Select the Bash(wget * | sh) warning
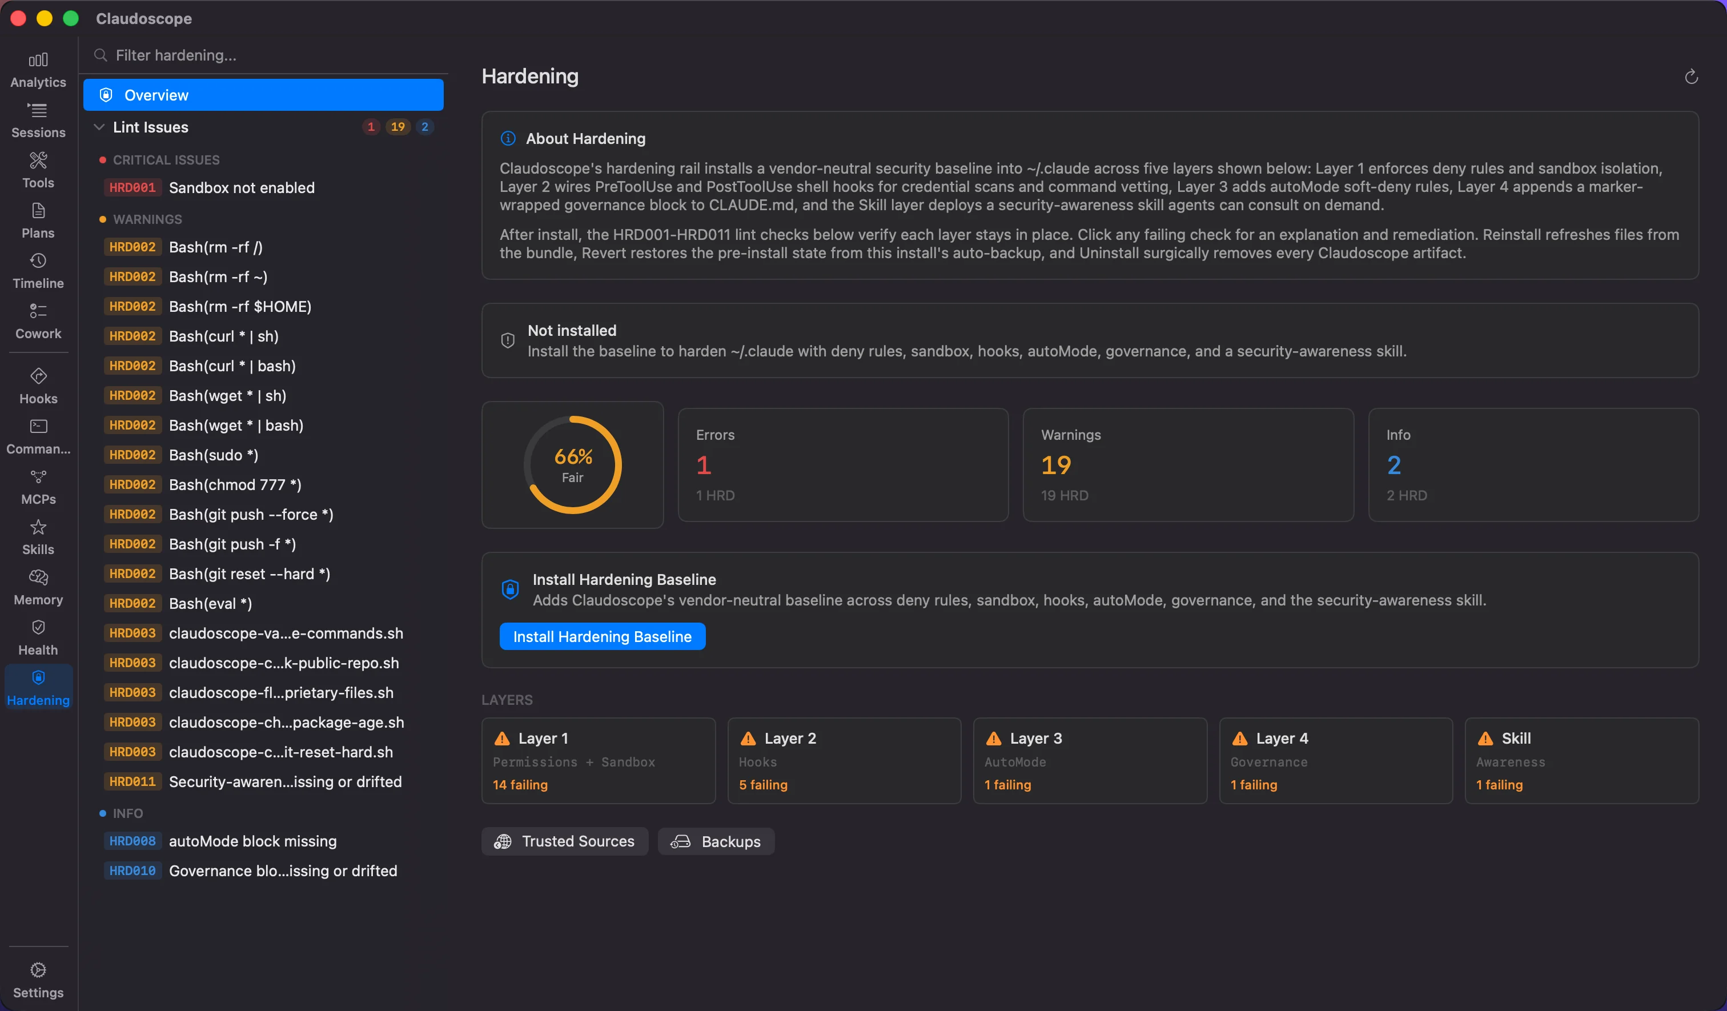This screenshot has height=1011, width=1727. point(263,395)
